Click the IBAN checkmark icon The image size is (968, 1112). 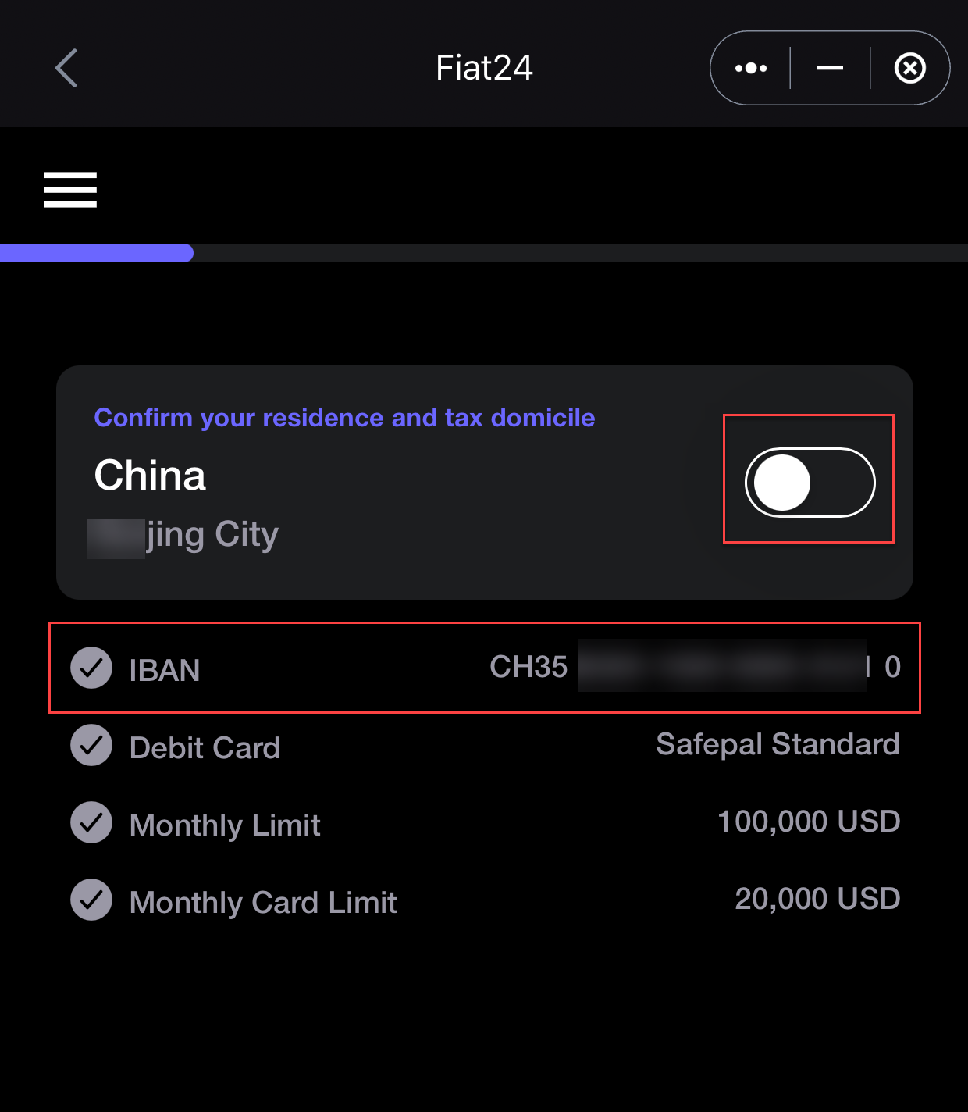91,668
